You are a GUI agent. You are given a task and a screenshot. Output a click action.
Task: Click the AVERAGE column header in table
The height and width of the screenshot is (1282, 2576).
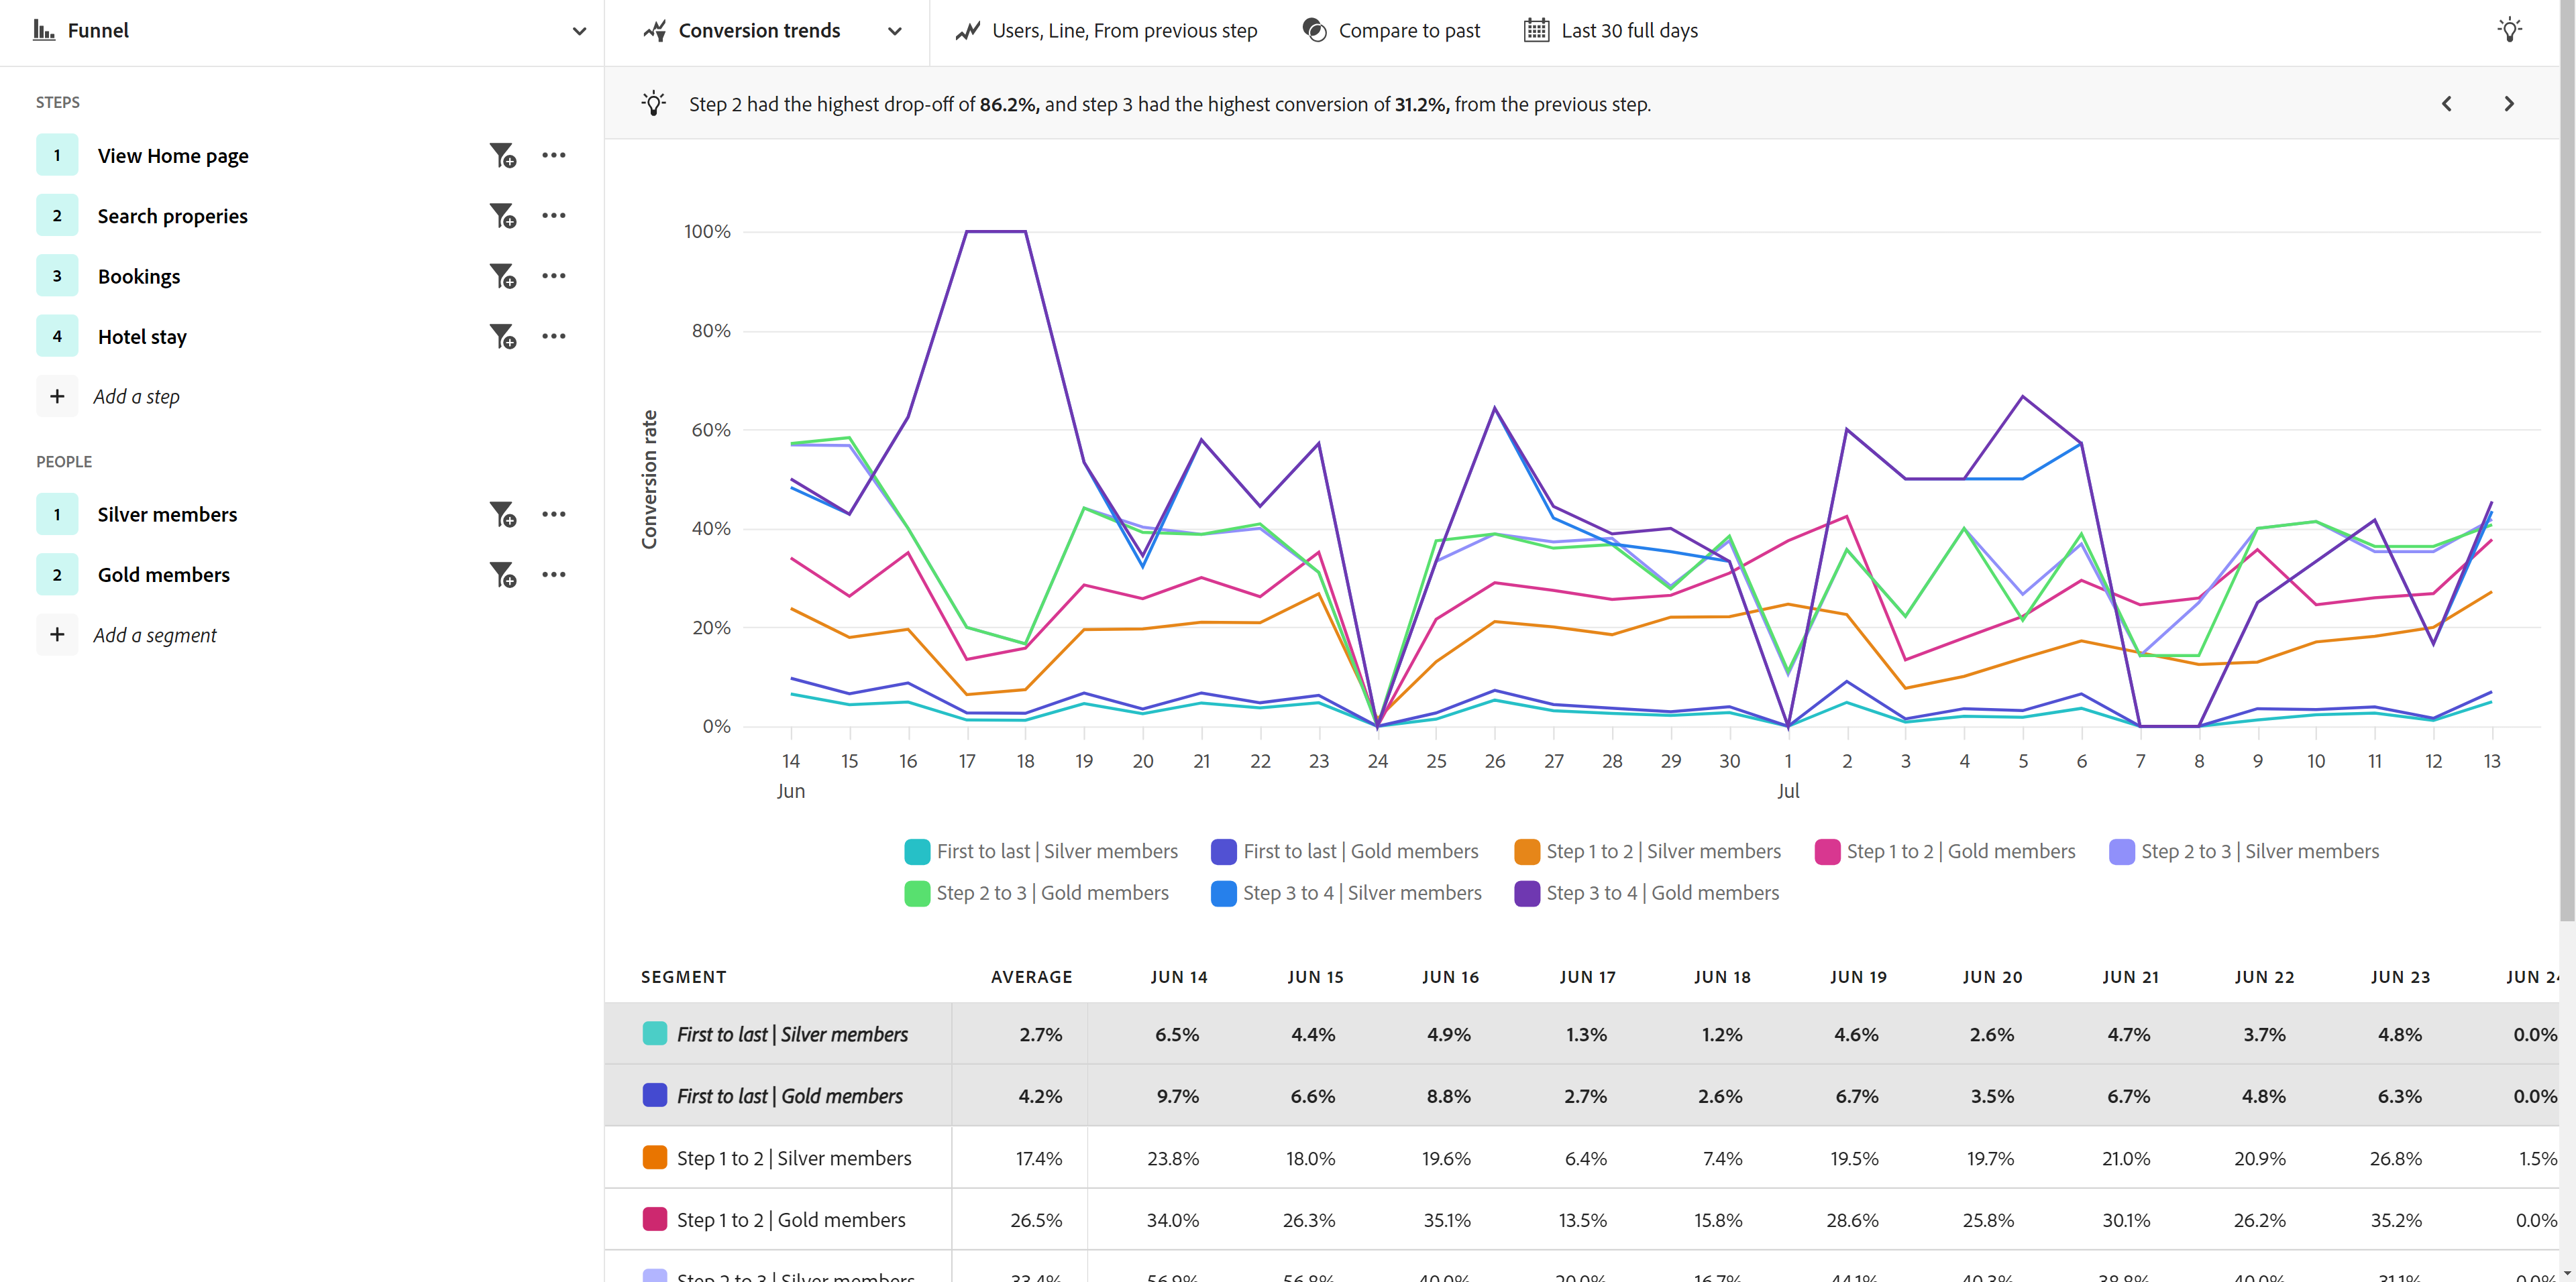point(1031,977)
